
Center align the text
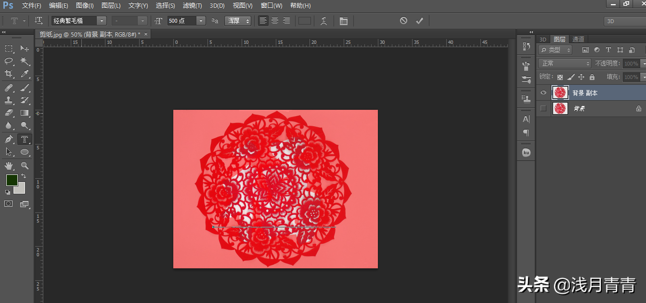[x=275, y=21]
